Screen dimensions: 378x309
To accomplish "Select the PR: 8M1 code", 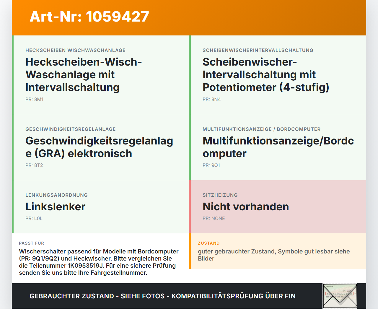I will pos(34,99).
